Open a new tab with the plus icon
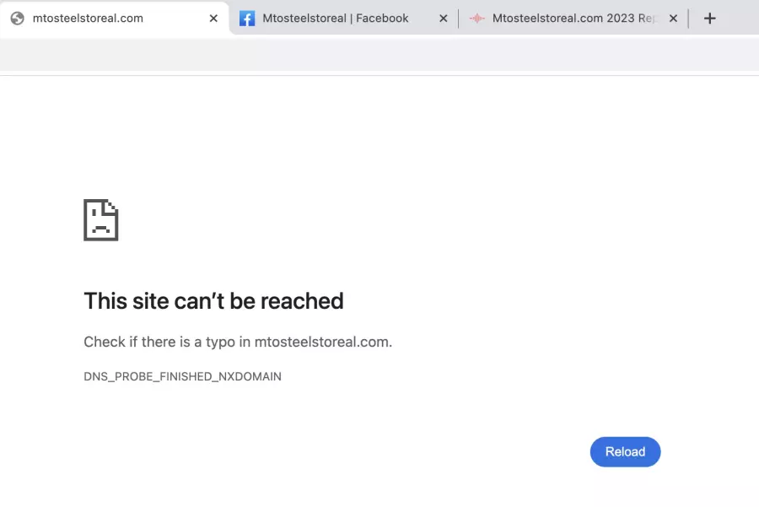759x507 pixels. coord(709,19)
